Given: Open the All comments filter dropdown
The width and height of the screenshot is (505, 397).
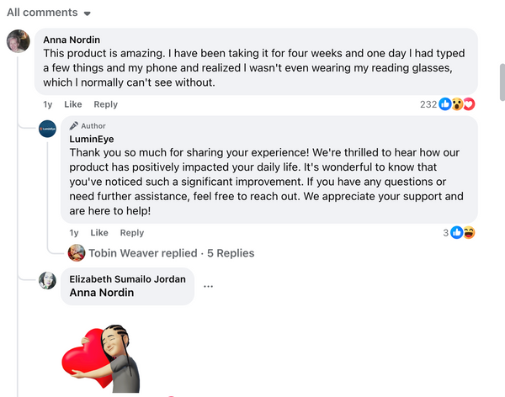Looking at the screenshot, I should point(49,13).
